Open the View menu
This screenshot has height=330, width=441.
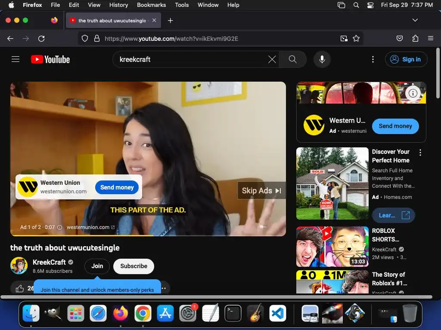(x=94, y=5)
